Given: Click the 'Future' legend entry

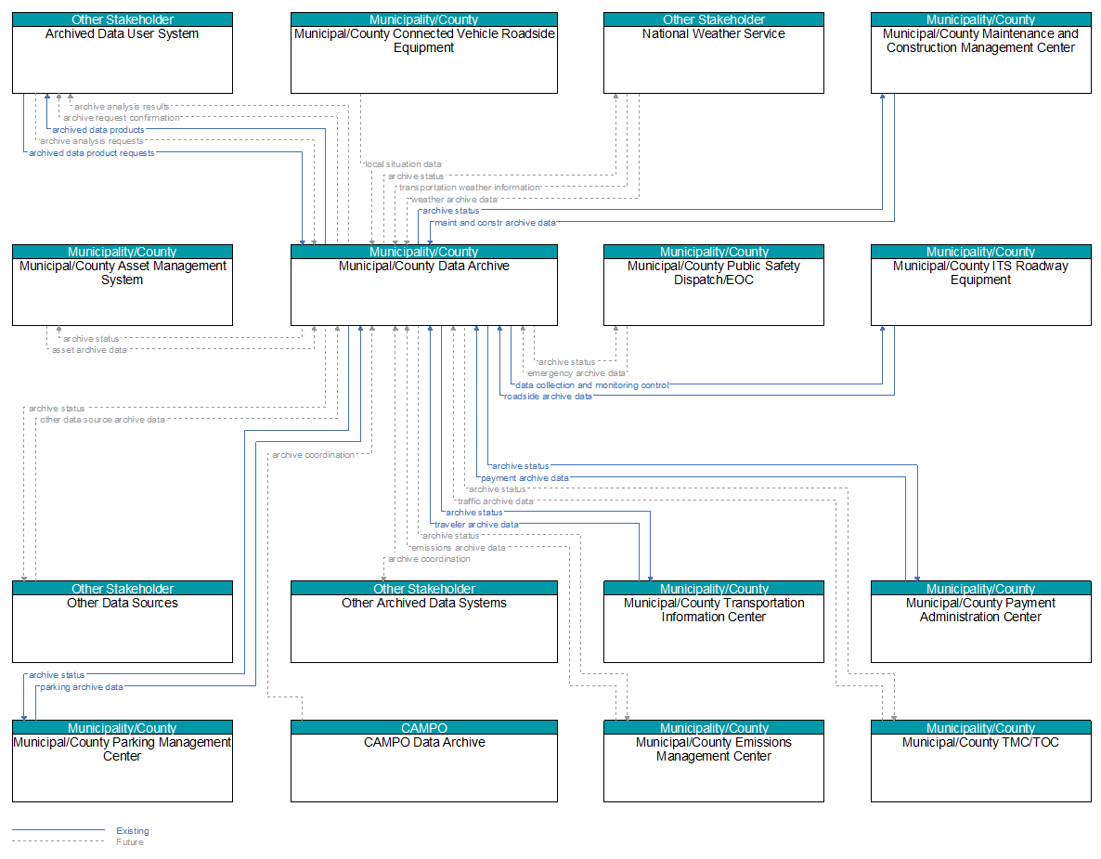Looking at the screenshot, I should click(x=130, y=842).
